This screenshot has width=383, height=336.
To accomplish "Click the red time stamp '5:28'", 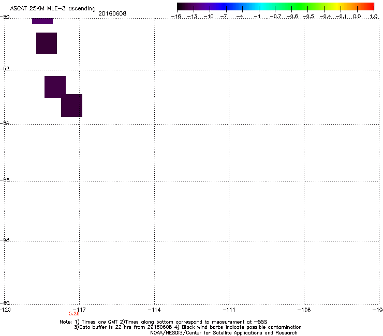I will point(74,314).
